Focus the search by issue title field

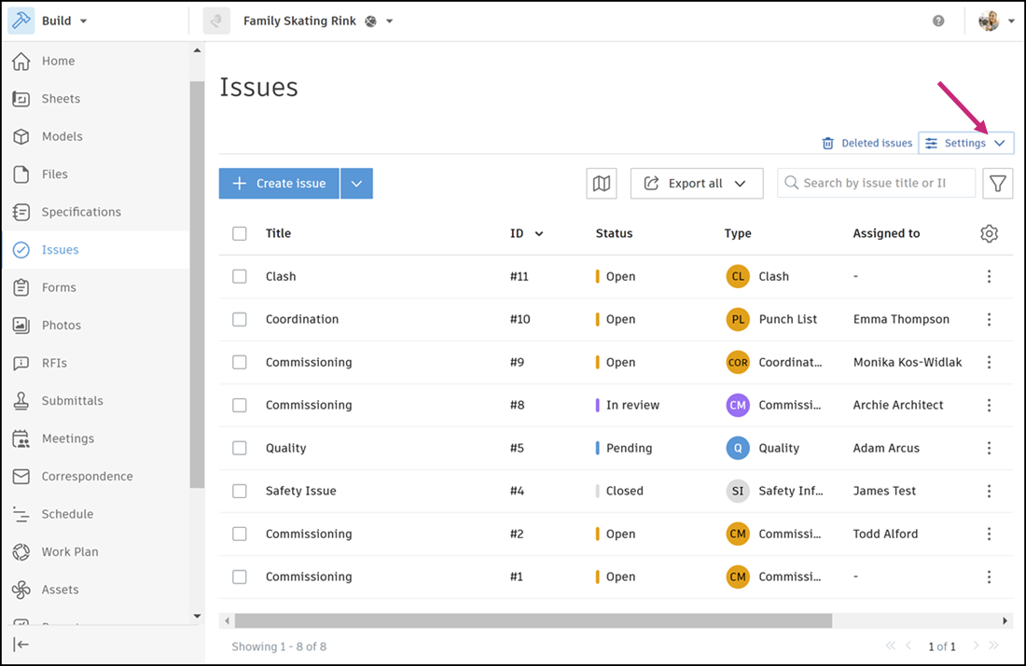click(876, 183)
